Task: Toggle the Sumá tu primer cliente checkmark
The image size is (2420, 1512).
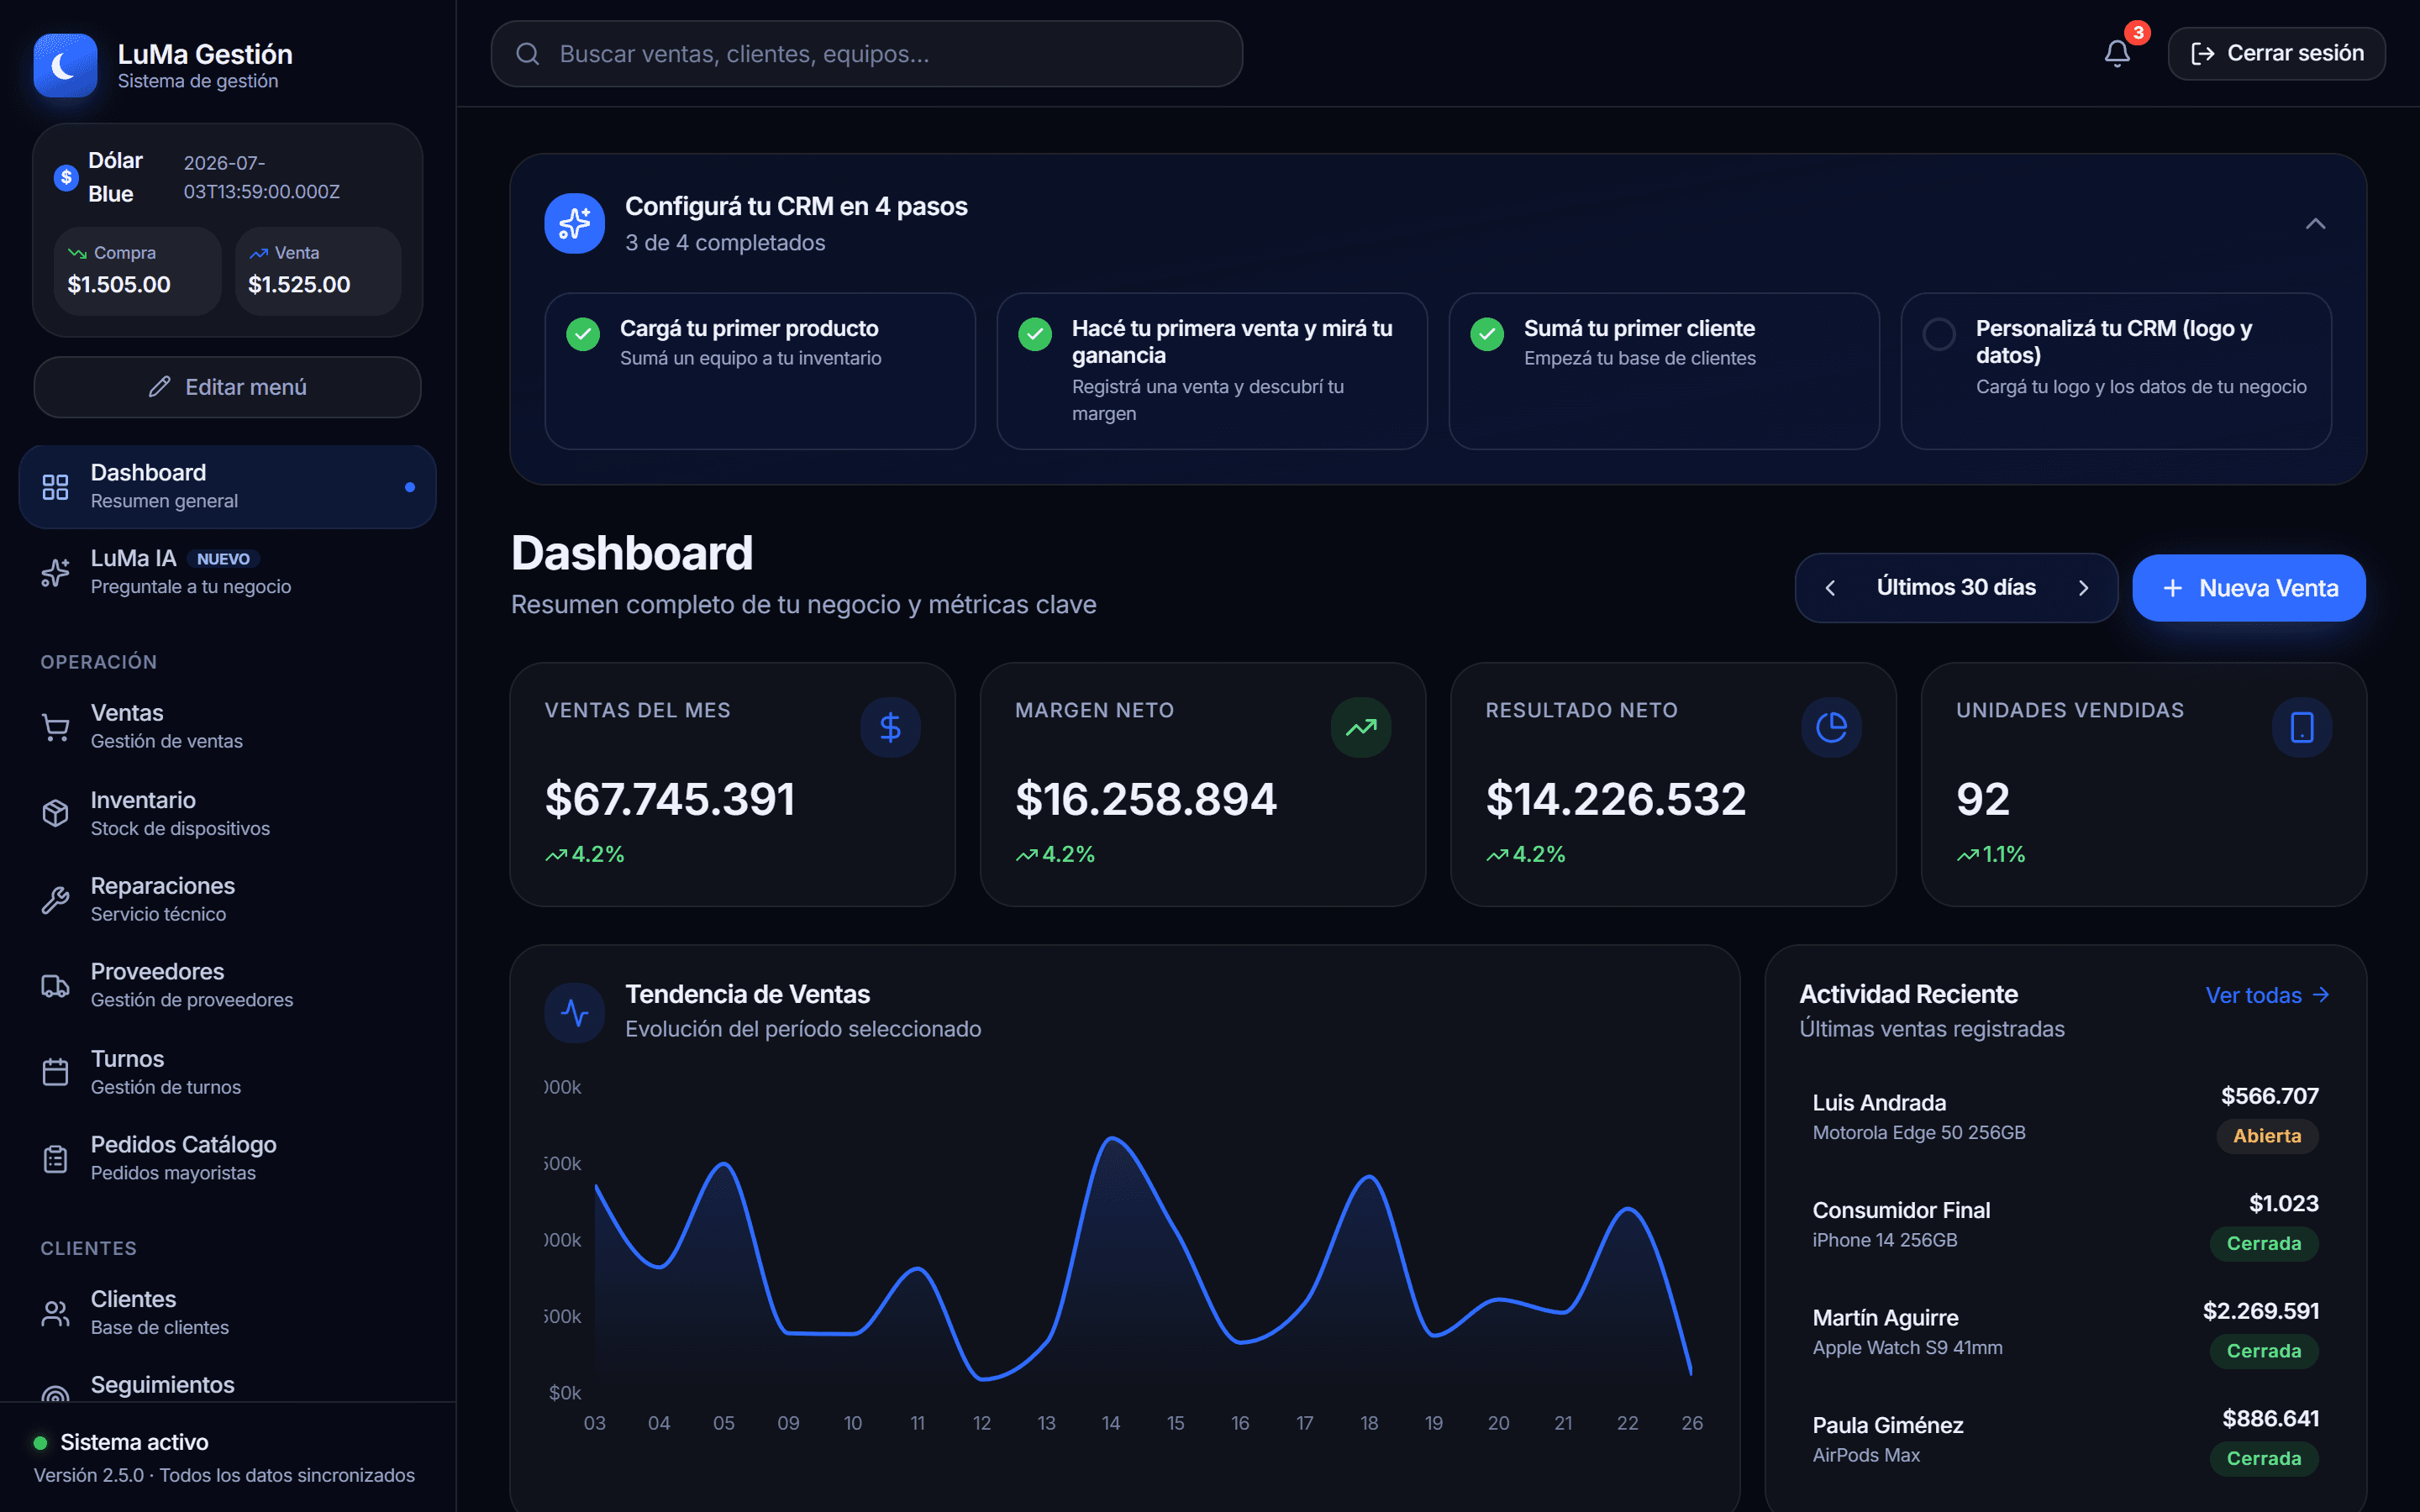Action: point(1487,334)
